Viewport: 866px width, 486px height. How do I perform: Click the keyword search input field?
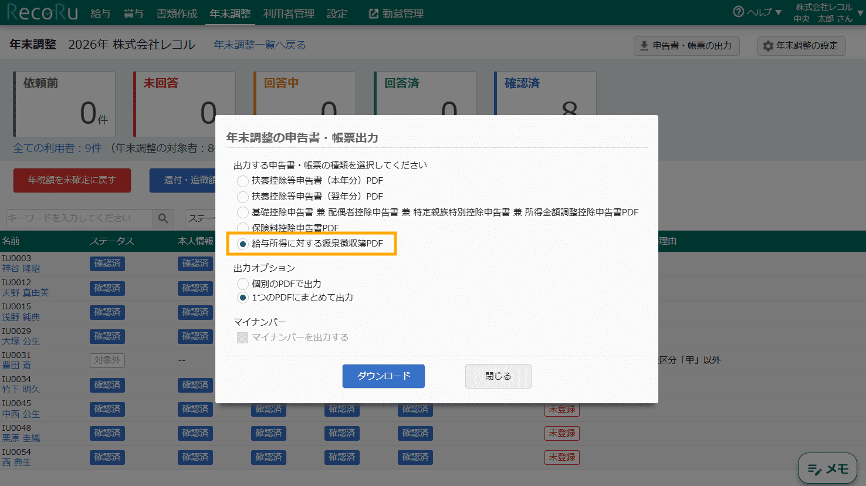pyautogui.click(x=79, y=218)
